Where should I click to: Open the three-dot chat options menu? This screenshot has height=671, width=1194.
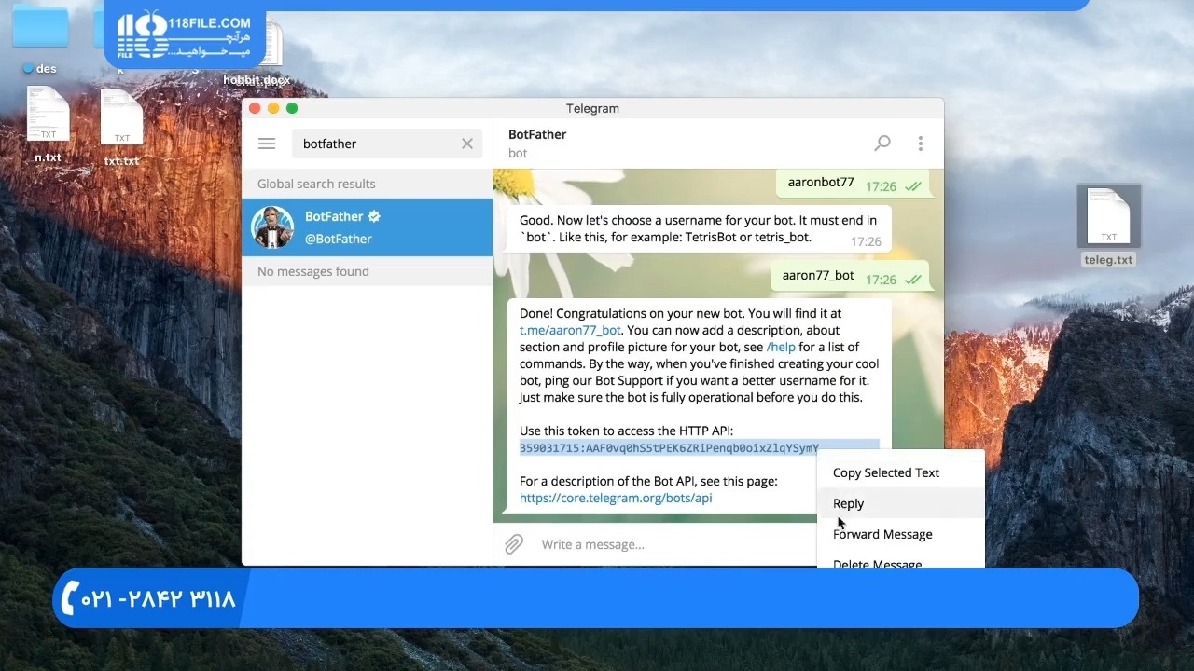[920, 143]
